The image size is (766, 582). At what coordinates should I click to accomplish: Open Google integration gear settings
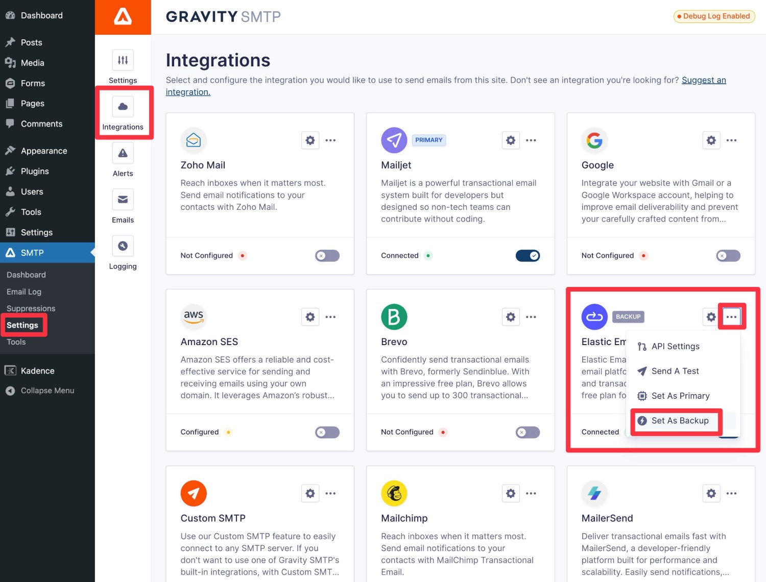point(711,140)
